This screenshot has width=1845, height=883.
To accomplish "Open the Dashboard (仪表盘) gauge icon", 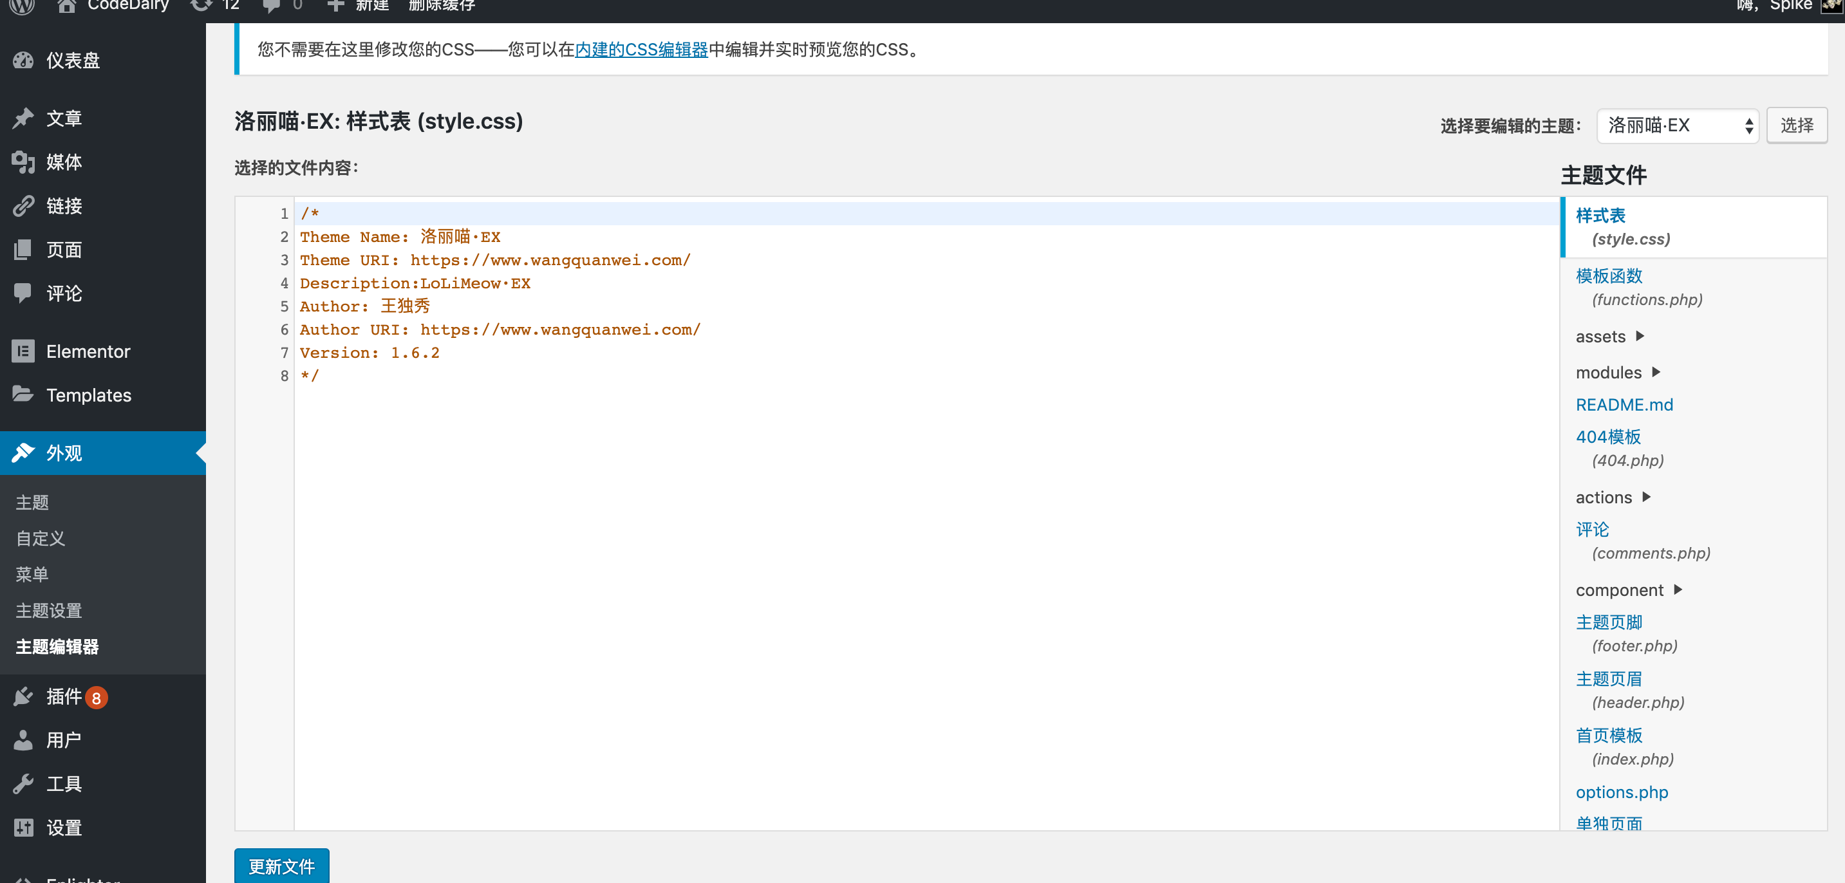I will click(23, 60).
